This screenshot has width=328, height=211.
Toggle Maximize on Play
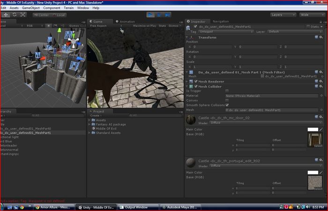pos(145,26)
